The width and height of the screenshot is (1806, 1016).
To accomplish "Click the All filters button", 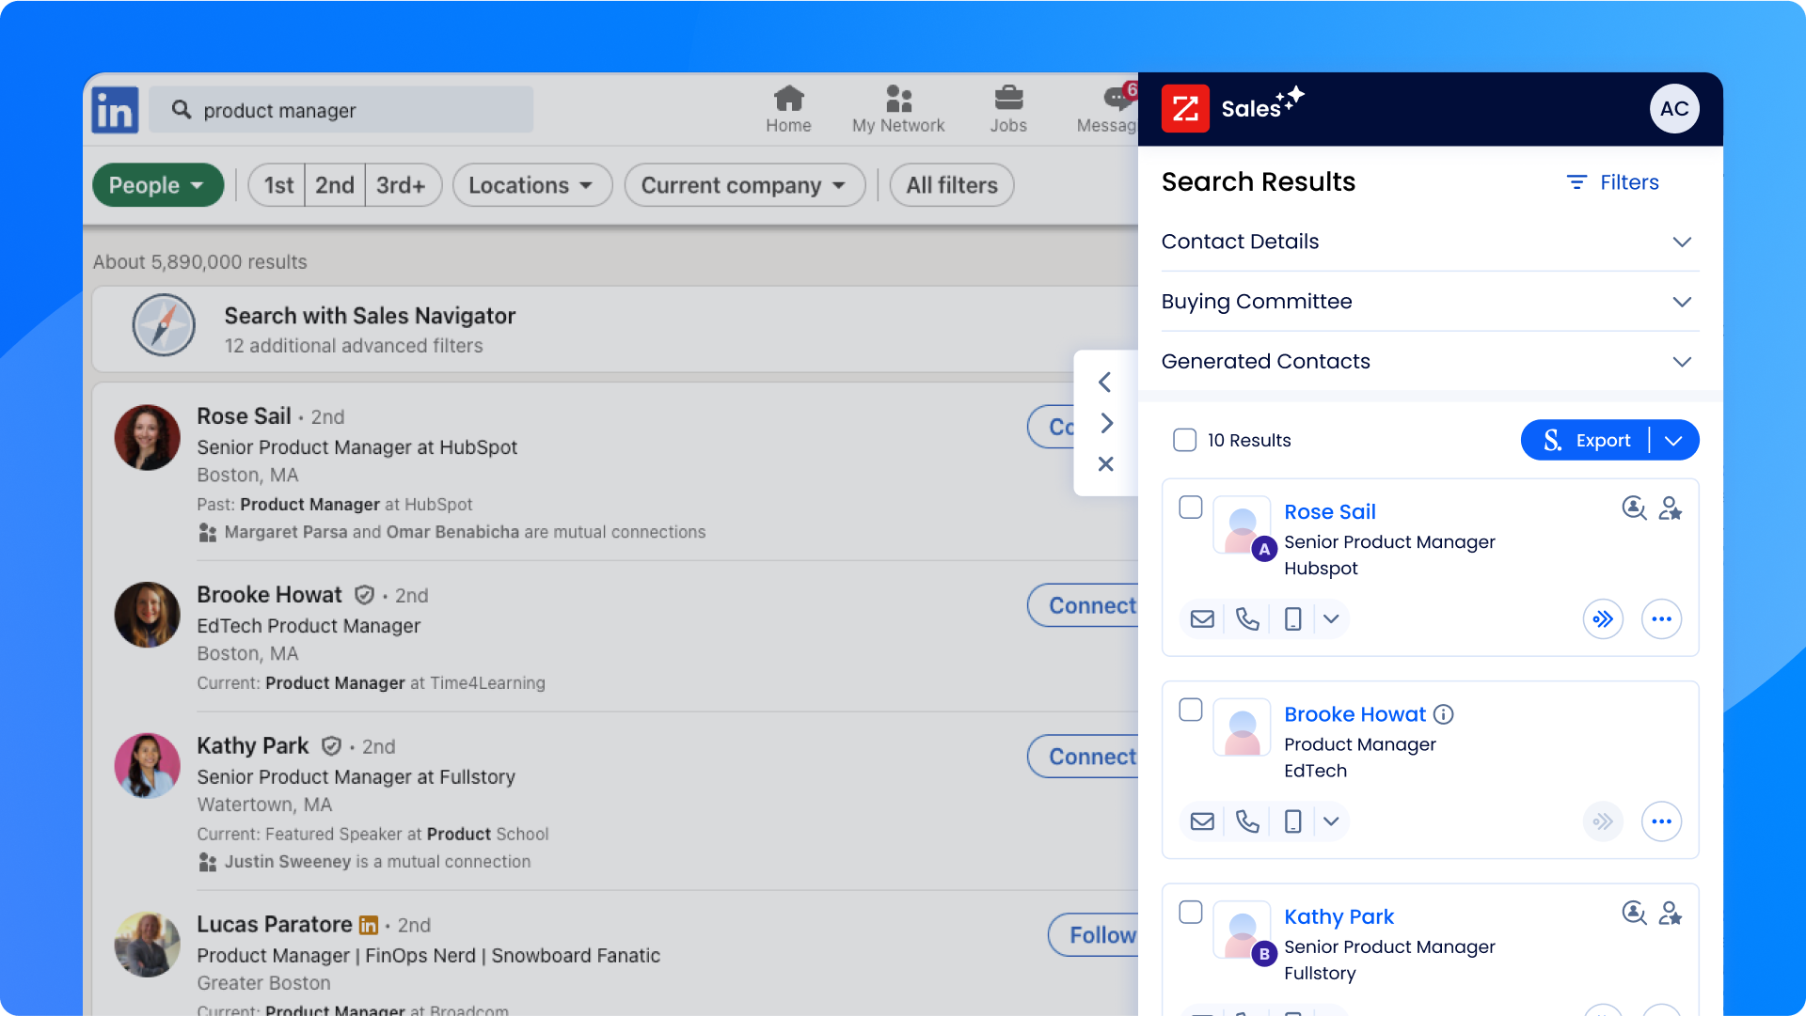I will tap(952, 185).
